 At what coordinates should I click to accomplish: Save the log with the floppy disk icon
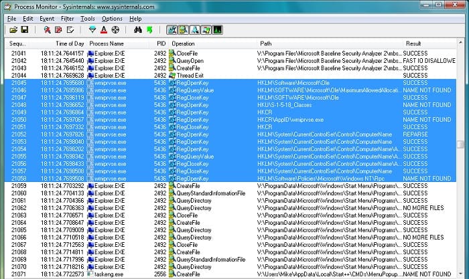(25, 30)
